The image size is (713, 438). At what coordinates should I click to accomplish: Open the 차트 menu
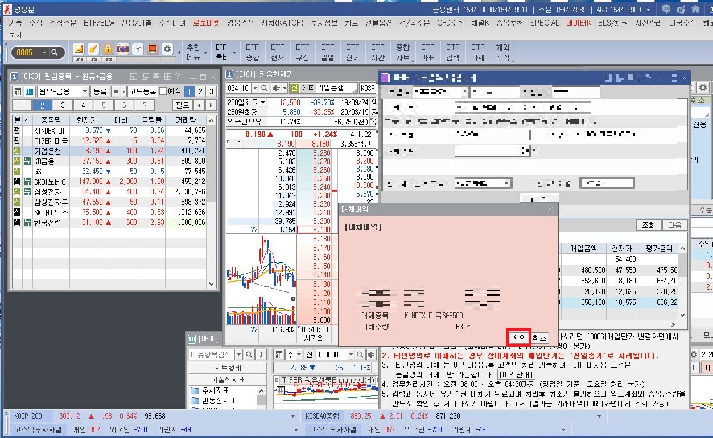tap(352, 23)
